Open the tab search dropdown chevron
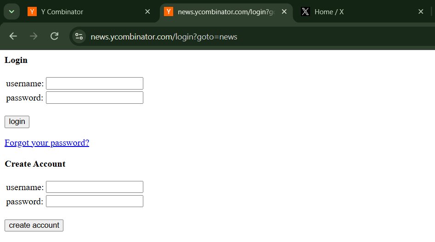 [x=11, y=11]
